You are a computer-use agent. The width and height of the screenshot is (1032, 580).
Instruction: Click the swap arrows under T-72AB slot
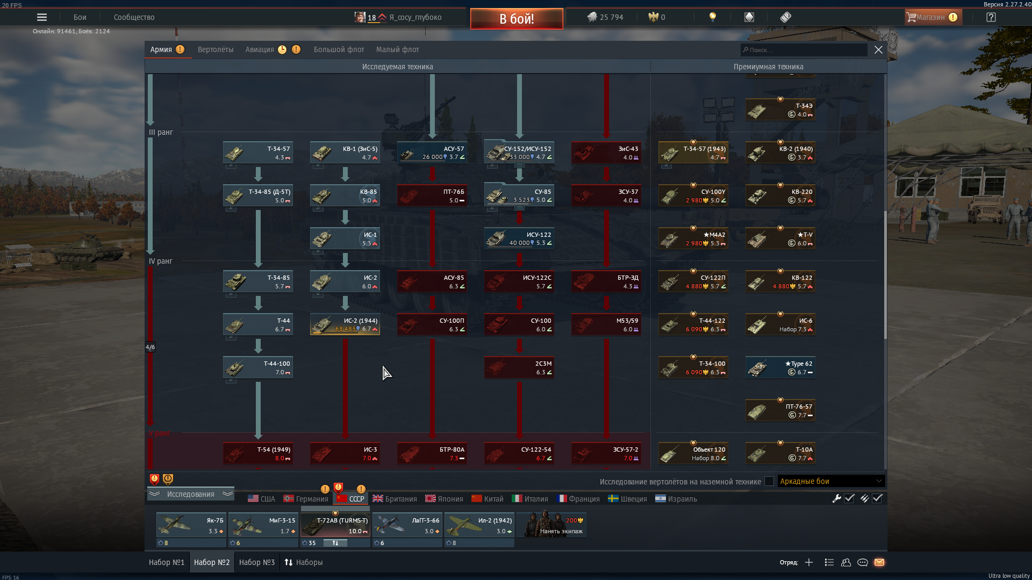click(x=335, y=543)
